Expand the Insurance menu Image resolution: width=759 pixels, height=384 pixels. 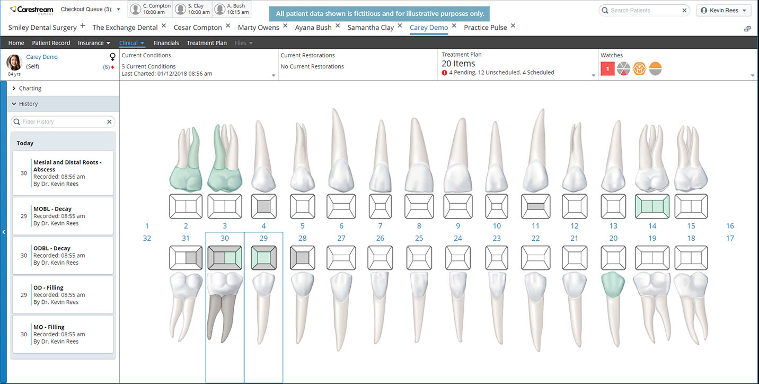tap(94, 43)
